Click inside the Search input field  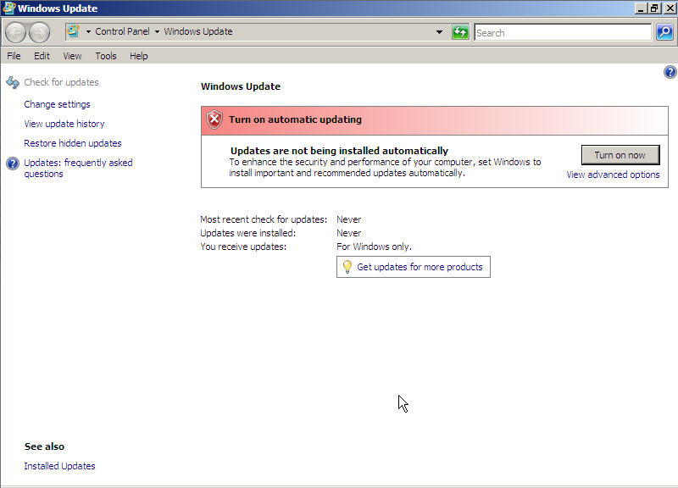point(563,32)
